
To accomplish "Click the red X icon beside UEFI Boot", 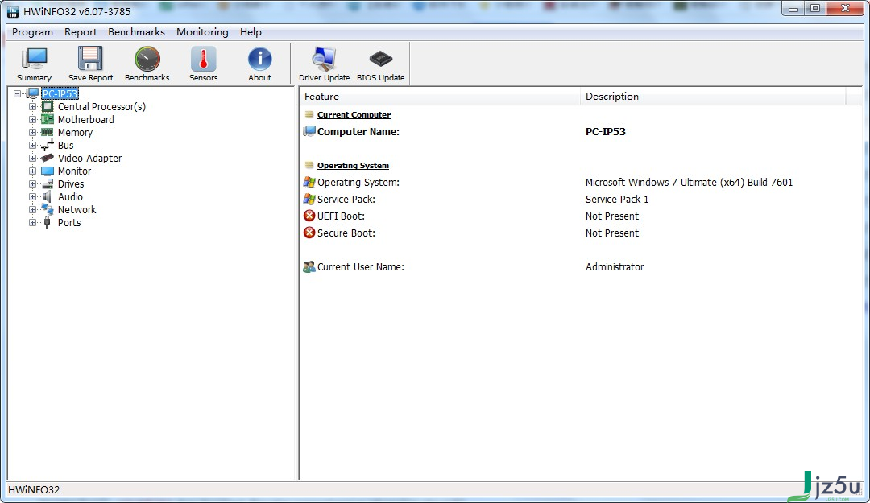I will point(309,216).
